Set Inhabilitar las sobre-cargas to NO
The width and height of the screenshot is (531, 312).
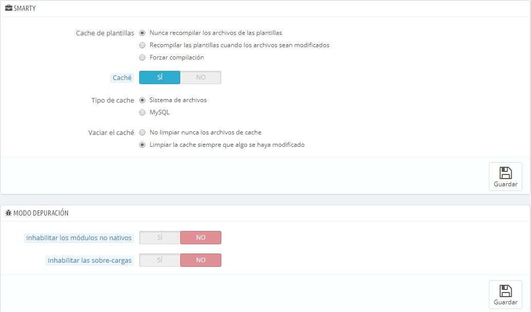201,260
